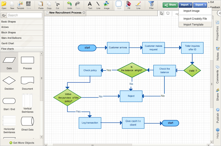Image resolution: width=221 pixels, height=146 pixels.
Task: Click the Filter funnel icon
Action: (151, 4)
